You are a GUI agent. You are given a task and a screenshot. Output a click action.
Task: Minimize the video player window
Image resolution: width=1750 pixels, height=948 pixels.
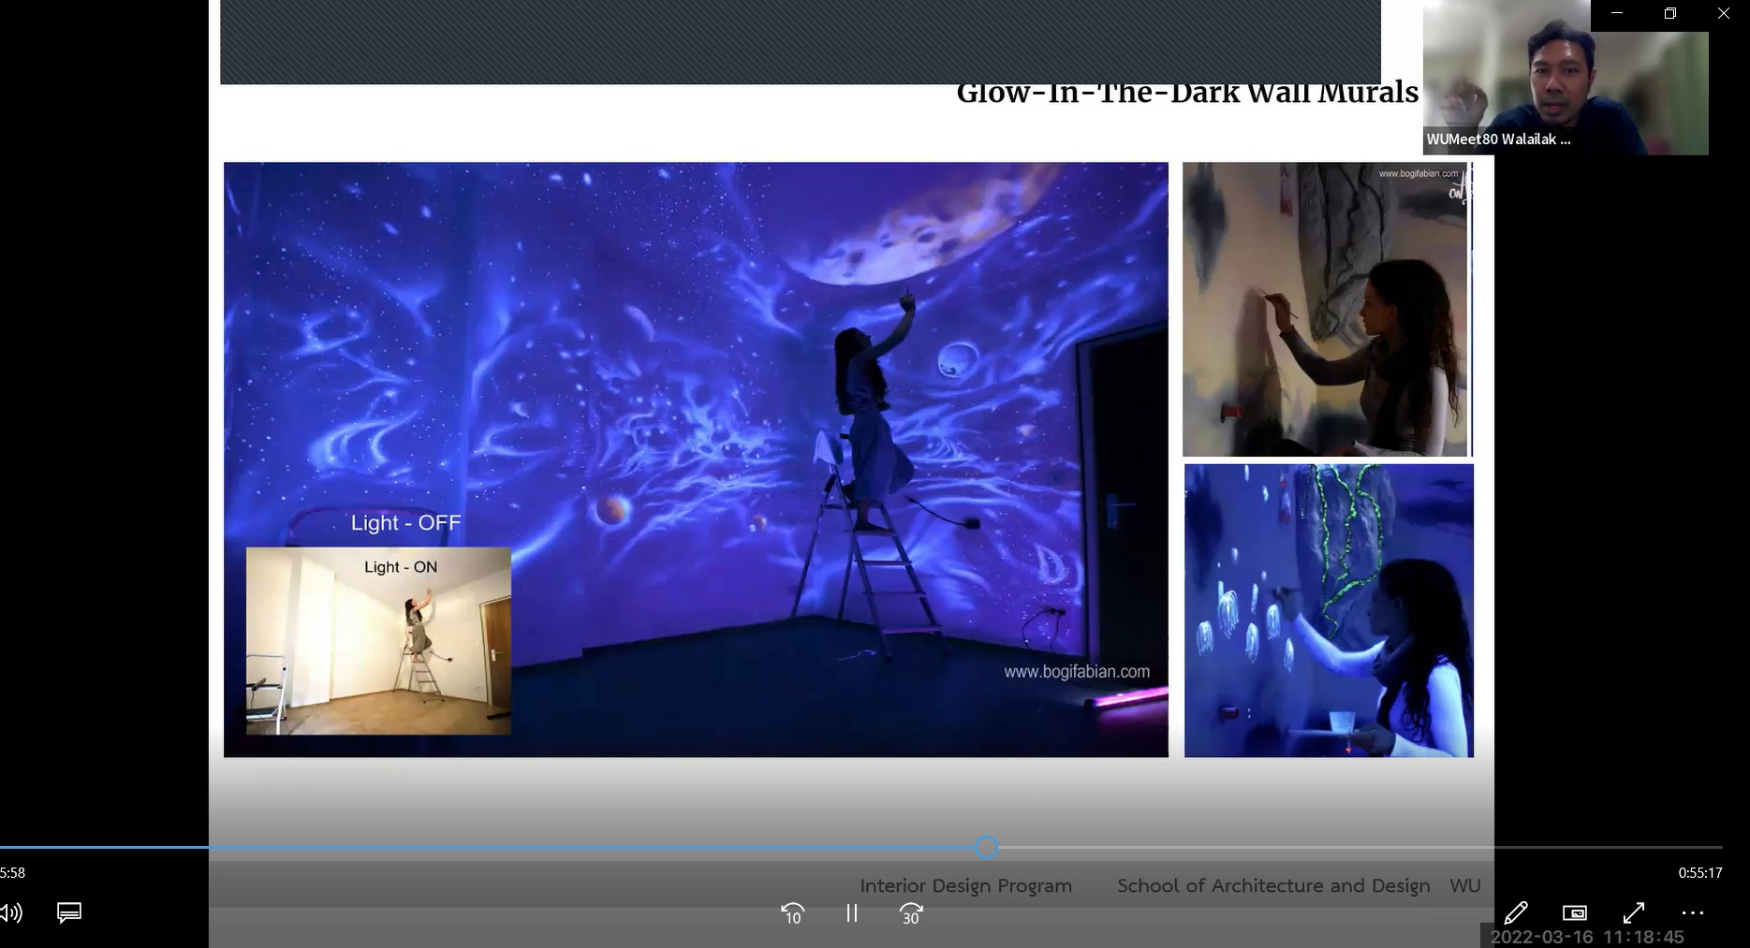[x=1617, y=14]
